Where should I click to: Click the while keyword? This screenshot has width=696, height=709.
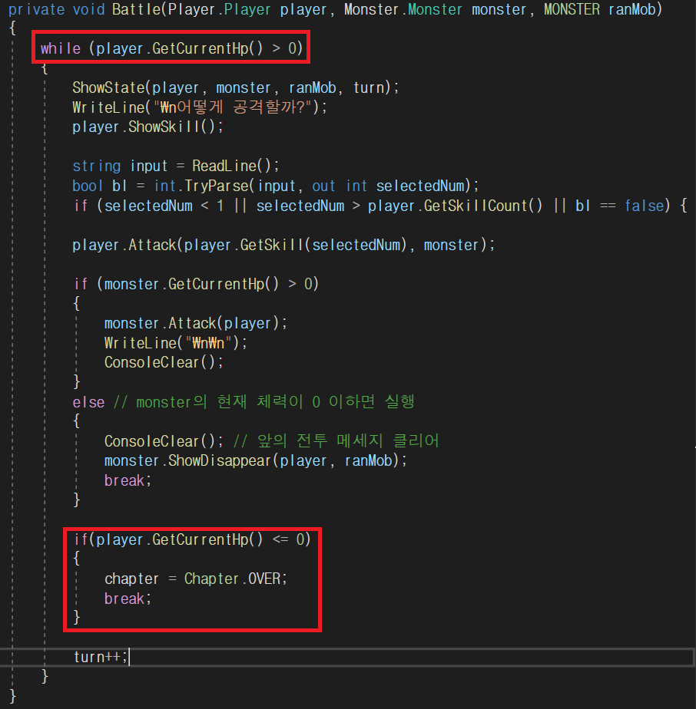point(60,48)
